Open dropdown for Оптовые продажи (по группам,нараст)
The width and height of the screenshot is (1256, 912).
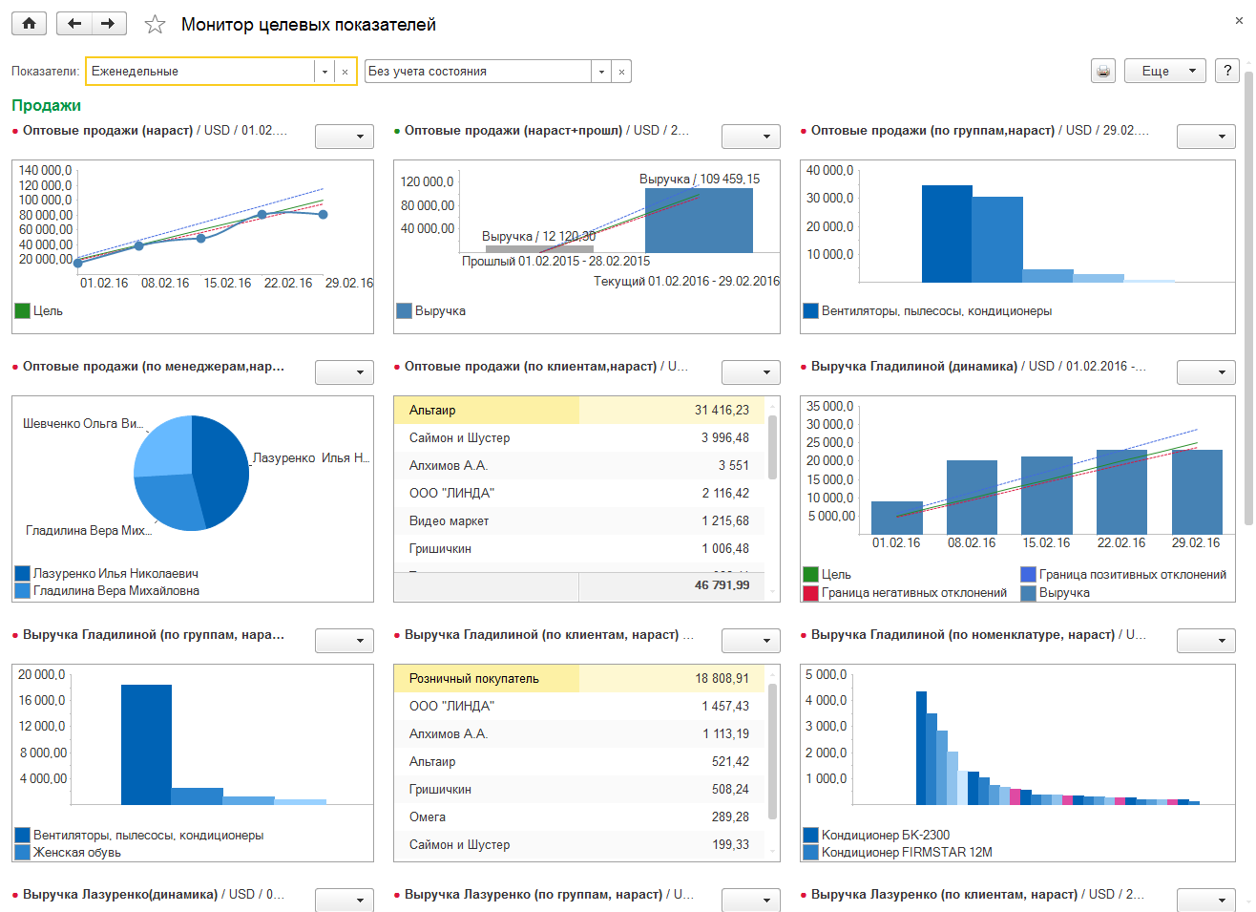(1205, 137)
